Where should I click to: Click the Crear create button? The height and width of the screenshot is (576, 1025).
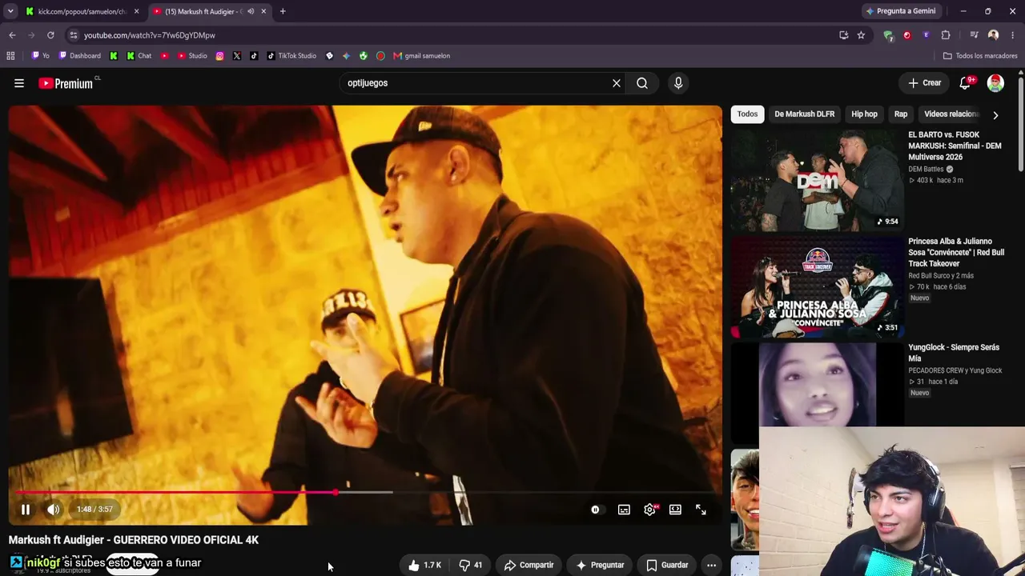pyautogui.click(x=925, y=83)
